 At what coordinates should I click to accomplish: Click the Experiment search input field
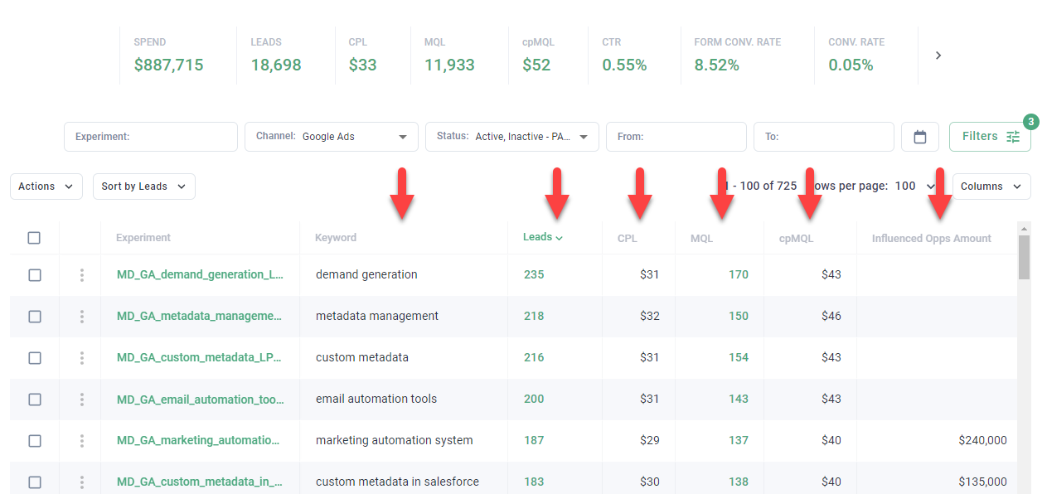(x=151, y=137)
